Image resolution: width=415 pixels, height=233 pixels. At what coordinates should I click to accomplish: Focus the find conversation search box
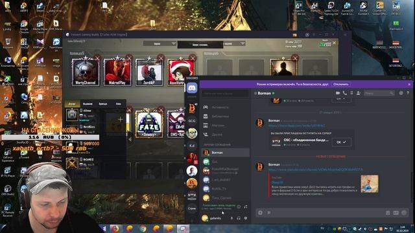[225, 93]
